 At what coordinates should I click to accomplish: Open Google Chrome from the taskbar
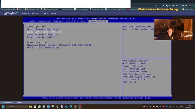(x=75, y=107)
